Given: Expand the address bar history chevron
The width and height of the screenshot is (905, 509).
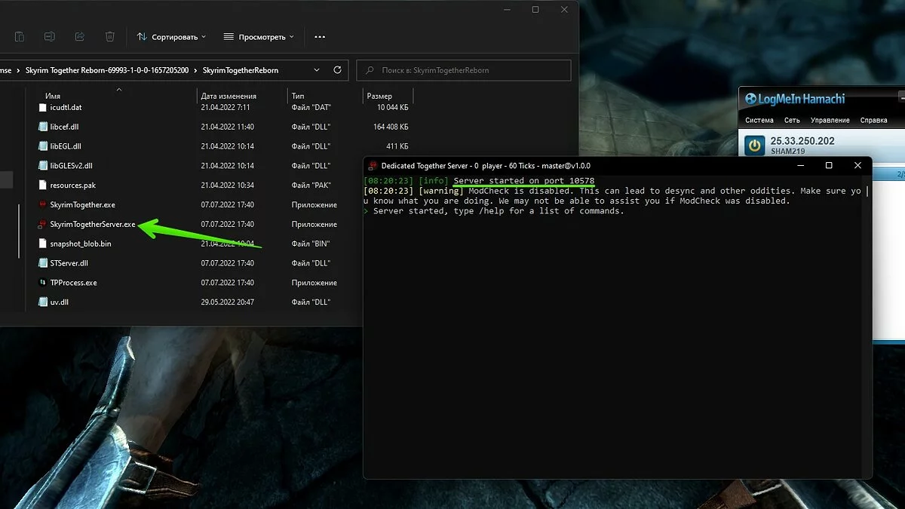Looking at the screenshot, I should click(x=316, y=70).
